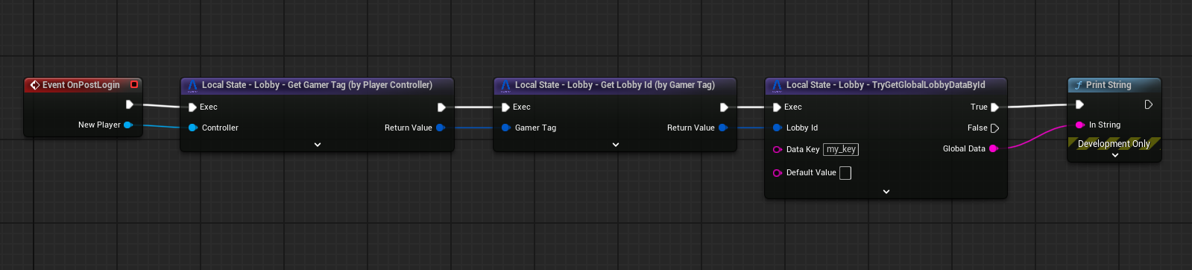Click the Exec input pin on TryGetGlobalLobbyDataById
This screenshot has width=1192, height=270.
[777, 107]
